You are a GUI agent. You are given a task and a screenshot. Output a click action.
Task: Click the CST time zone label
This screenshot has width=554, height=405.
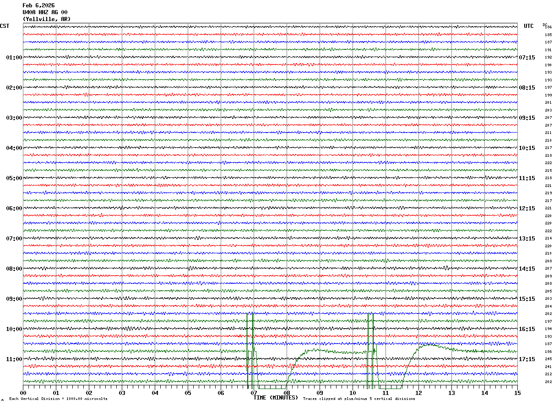tap(5, 26)
